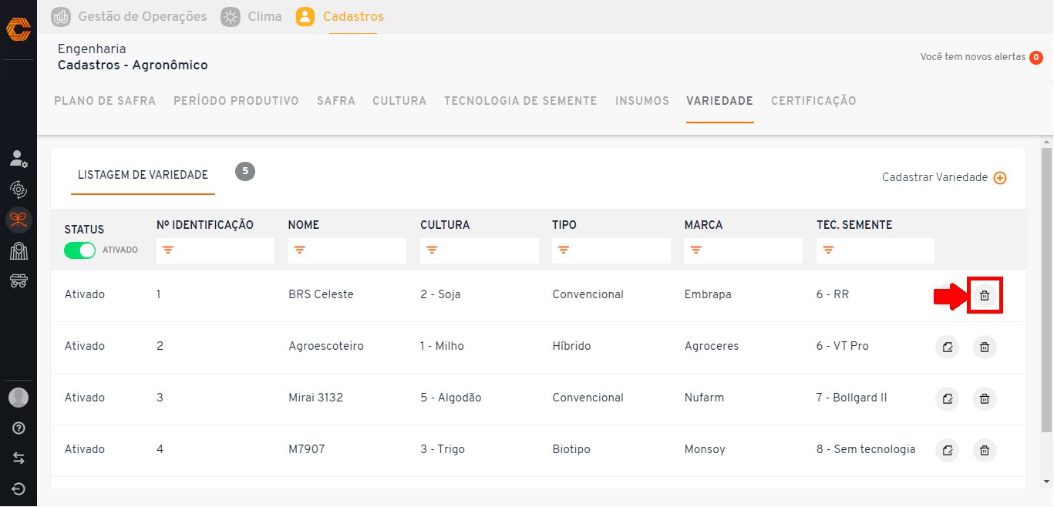This screenshot has width=1054, height=507.
Task: Click the plus icon beside Cadastrar Variedade
Action: coord(1000,178)
